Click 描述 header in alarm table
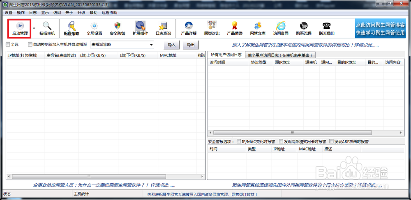This screenshot has height=200, width=411. 342,149
